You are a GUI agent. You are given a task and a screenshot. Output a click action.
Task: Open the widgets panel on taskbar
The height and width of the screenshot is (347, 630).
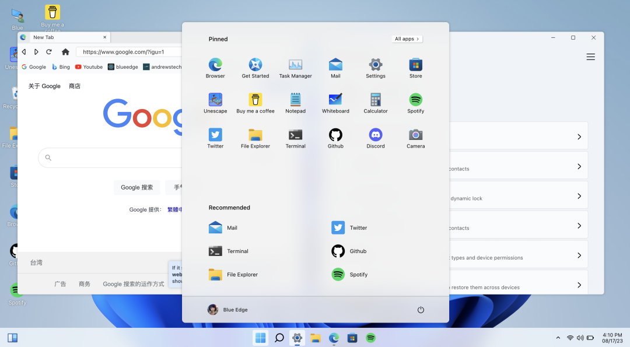click(x=12, y=338)
